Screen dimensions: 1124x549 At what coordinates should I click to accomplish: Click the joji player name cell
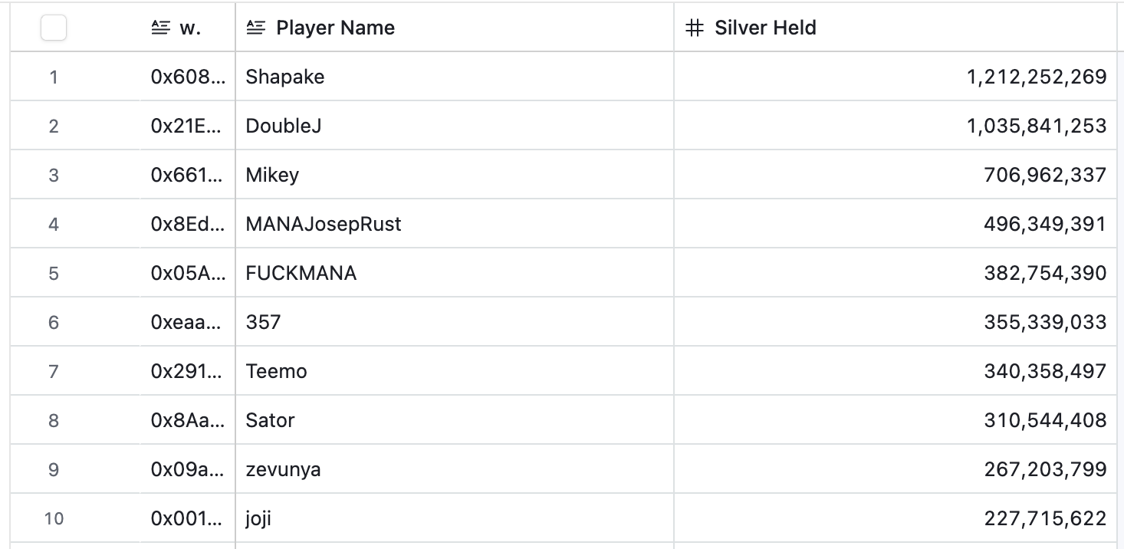pyautogui.click(x=259, y=518)
